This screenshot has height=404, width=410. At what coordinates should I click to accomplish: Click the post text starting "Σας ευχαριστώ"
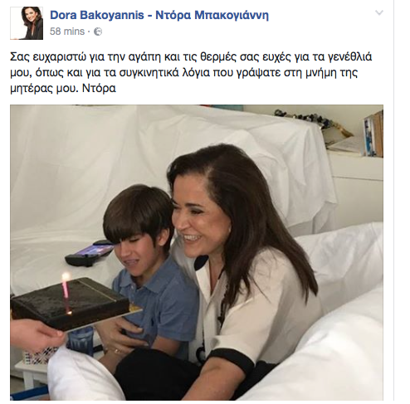(x=191, y=72)
